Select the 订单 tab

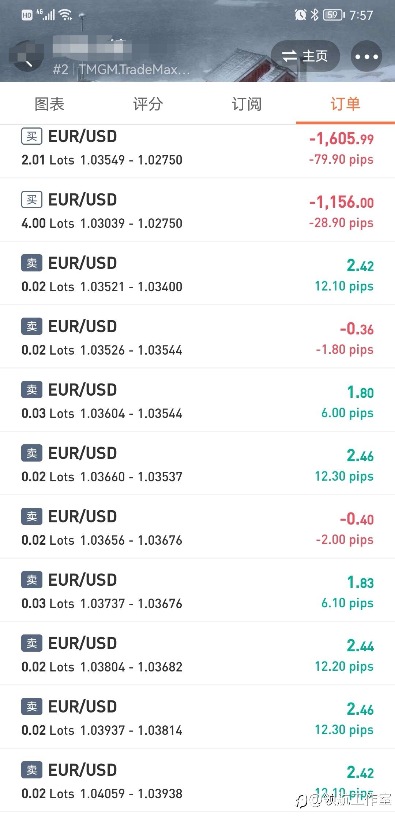click(x=345, y=104)
